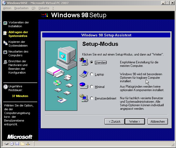Click the Neustarten des Computers step label

point(18,53)
